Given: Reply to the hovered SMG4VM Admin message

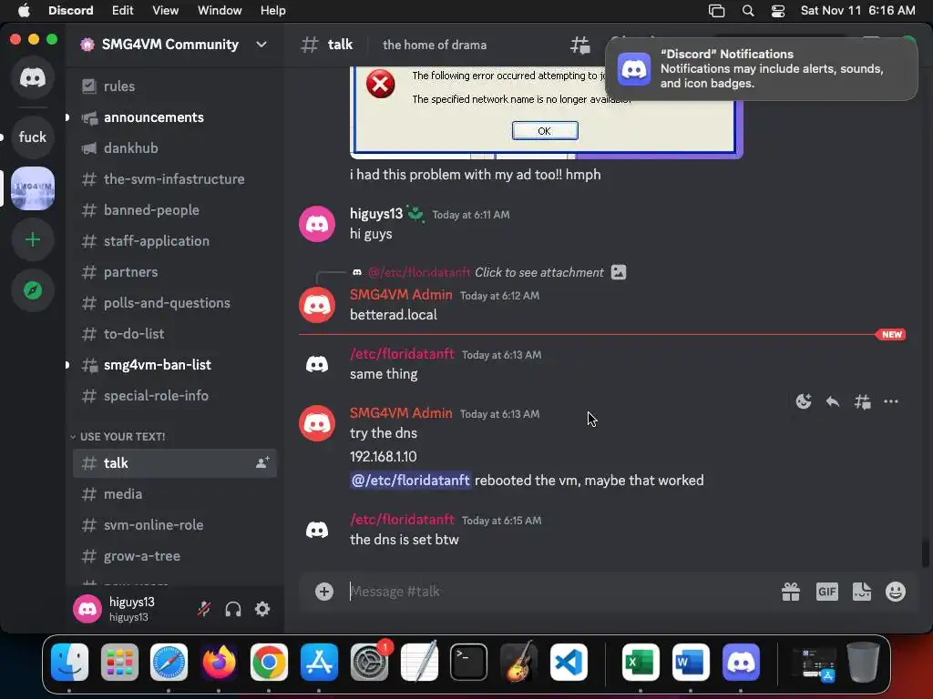Looking at the screenshot, I should (833, 401).
